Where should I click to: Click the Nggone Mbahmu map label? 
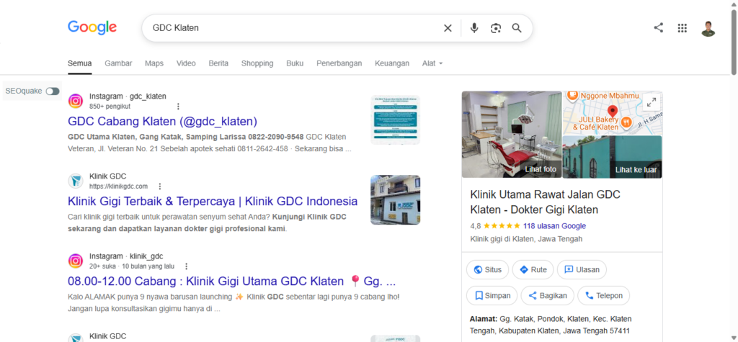(x=610, y=96)
